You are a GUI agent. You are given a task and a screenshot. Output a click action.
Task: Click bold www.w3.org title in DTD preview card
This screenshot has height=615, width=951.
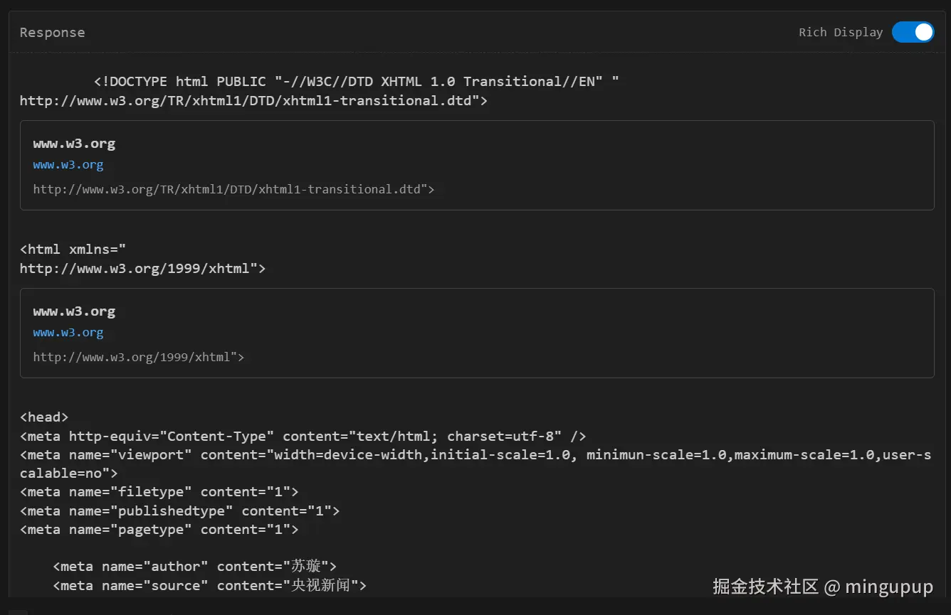[x=74, y=144]
